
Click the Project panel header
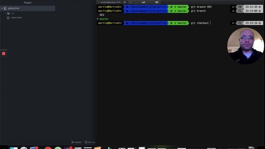click(28, 2)
